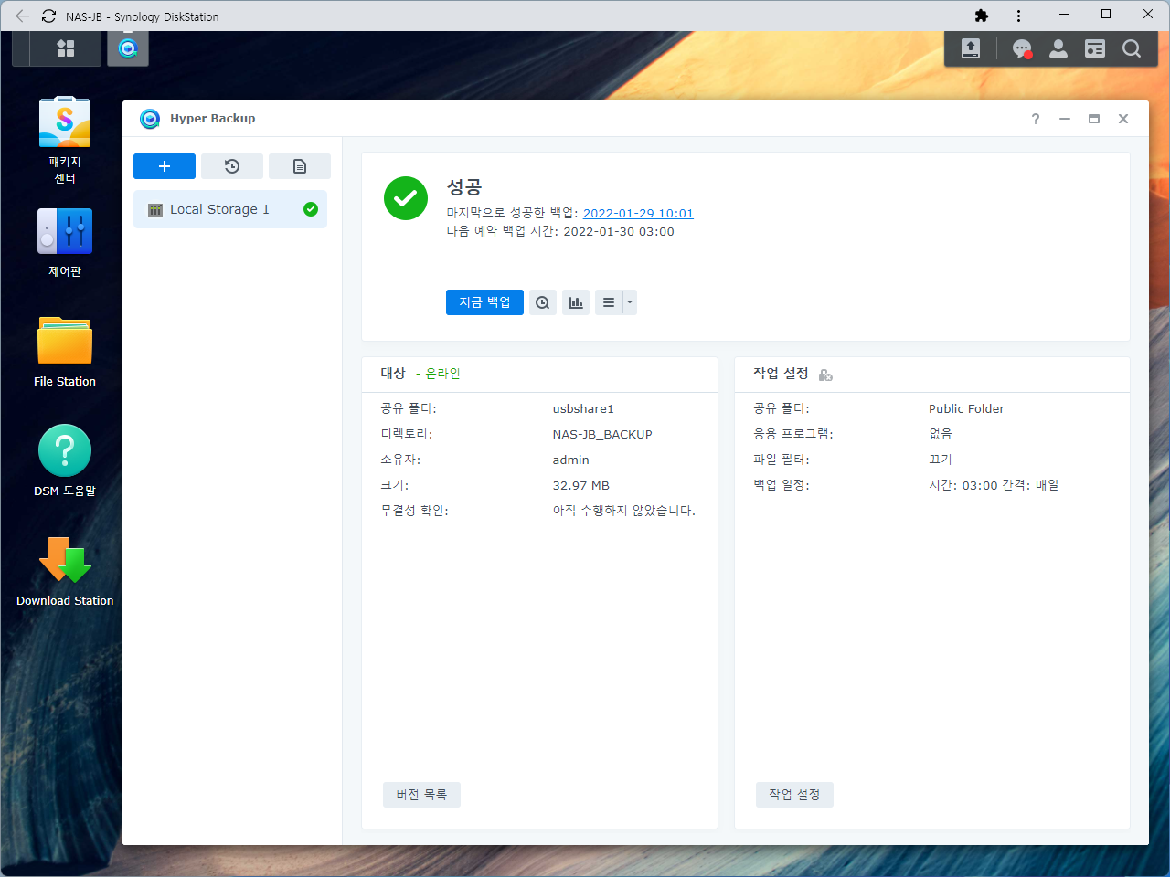The height and width of the screenshot is (877, 1170).
Task: Open the DSM search magnifier icon
Action: (x=1132, y=48)
